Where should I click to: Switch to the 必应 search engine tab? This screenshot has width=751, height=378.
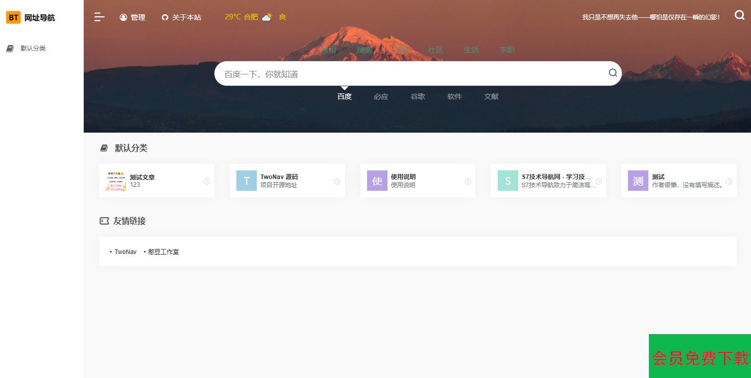point(381,96)
